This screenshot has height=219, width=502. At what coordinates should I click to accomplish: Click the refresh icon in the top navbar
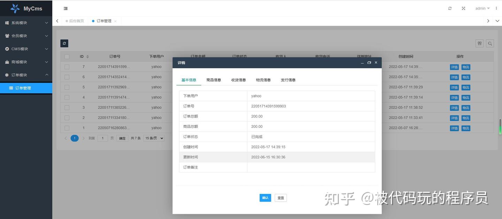pos(450,8)
